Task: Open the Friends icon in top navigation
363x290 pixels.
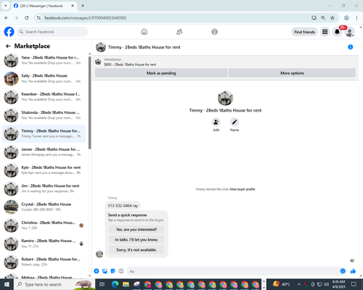Action: pyautogui.click(x=179, y=32)
